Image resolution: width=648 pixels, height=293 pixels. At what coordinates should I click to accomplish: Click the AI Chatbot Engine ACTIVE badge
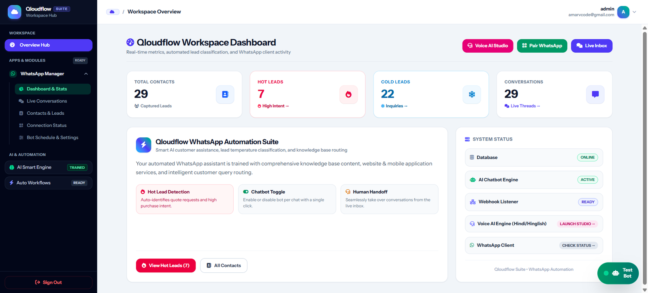pos(587,180)
